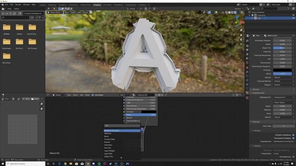
Task: Open the Material properties tab icon
Action: (247, 93)
